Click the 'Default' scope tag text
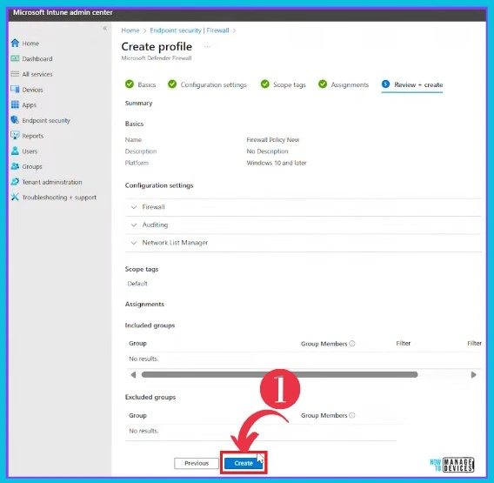Screen dimensions: 494x483 tap(137, 284)
